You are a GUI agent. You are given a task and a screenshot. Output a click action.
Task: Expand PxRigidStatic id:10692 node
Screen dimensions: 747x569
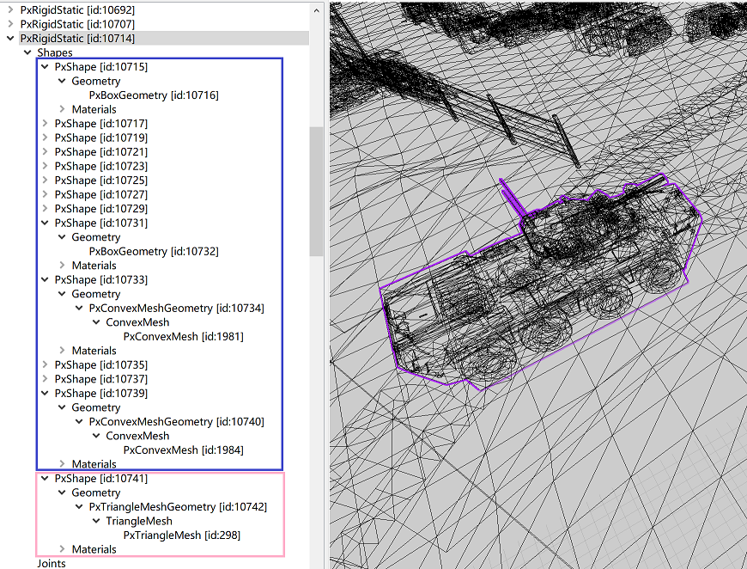click(x=10, y=9)
